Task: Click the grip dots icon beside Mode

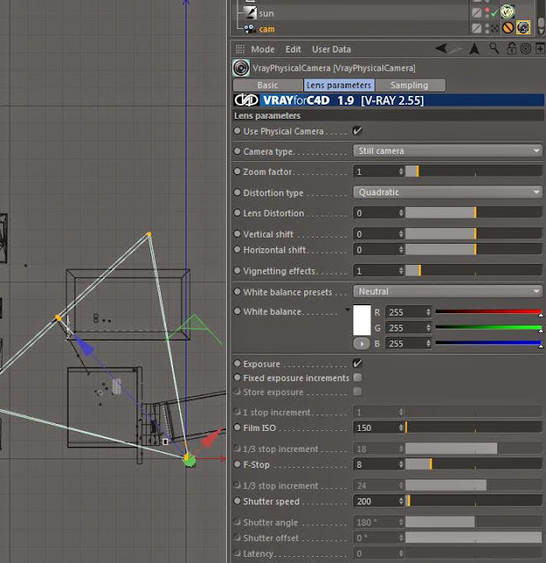Action: [x=240, y=49]
